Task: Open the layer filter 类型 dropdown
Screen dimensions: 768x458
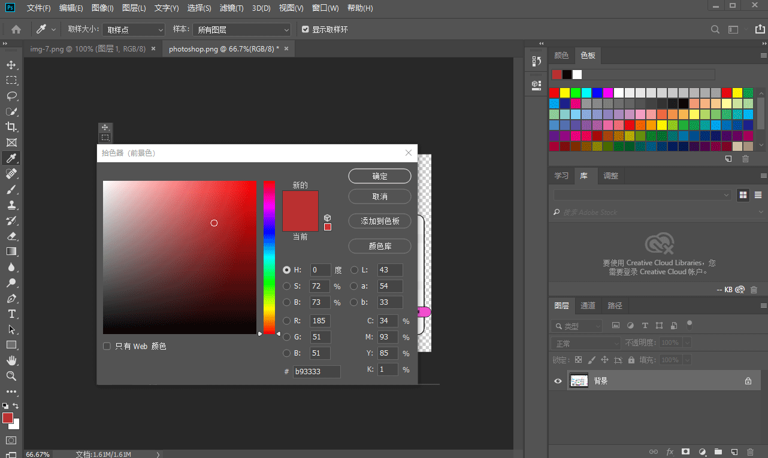Action: pos(577,326)
